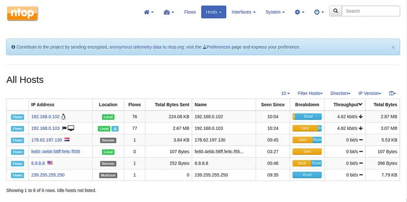
Task: Click the info icon in telemetry banner
Action: (x=13, y=47)
